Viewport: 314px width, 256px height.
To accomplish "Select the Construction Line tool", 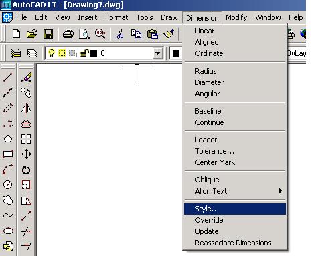I will coord(8,93).
